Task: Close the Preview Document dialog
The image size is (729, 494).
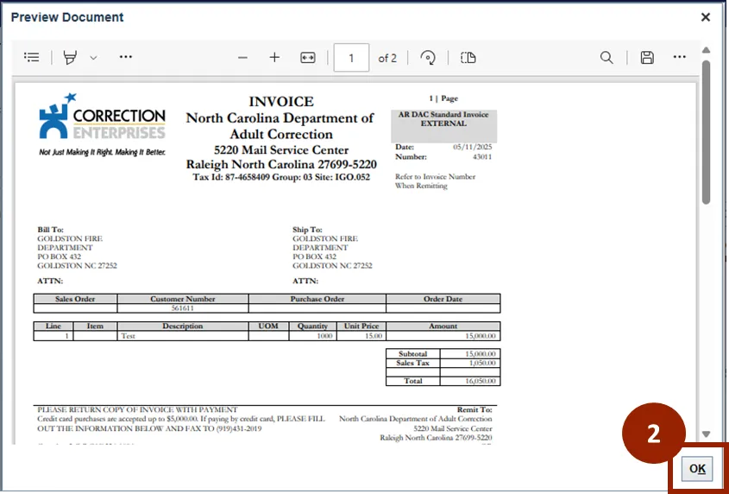Action: point(706,17)
